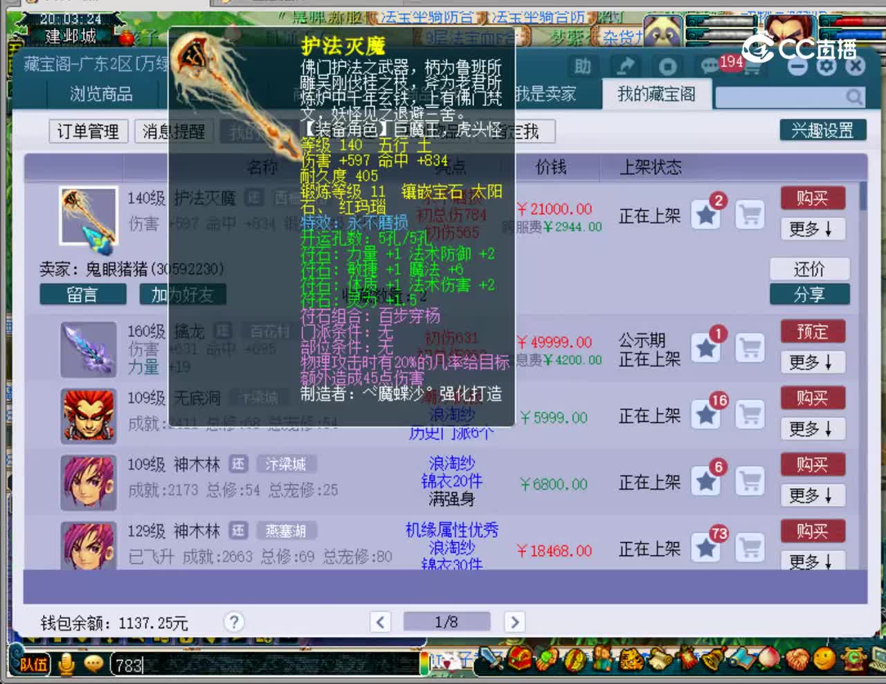The image size is (886, 684).
Task: Switch to 浏览商品 tab
Action: [x=101, y=94]
